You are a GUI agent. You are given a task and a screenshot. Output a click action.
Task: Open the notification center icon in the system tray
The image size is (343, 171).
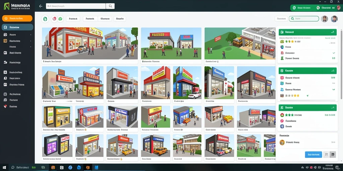(x=338, y=168)
